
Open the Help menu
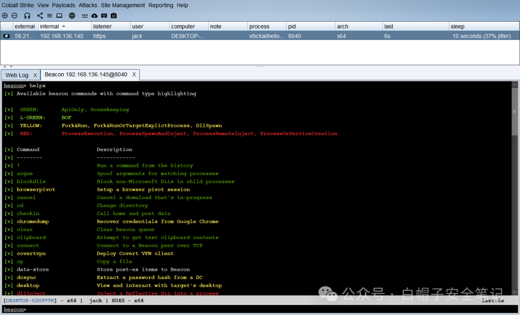[x=182, y=5]
